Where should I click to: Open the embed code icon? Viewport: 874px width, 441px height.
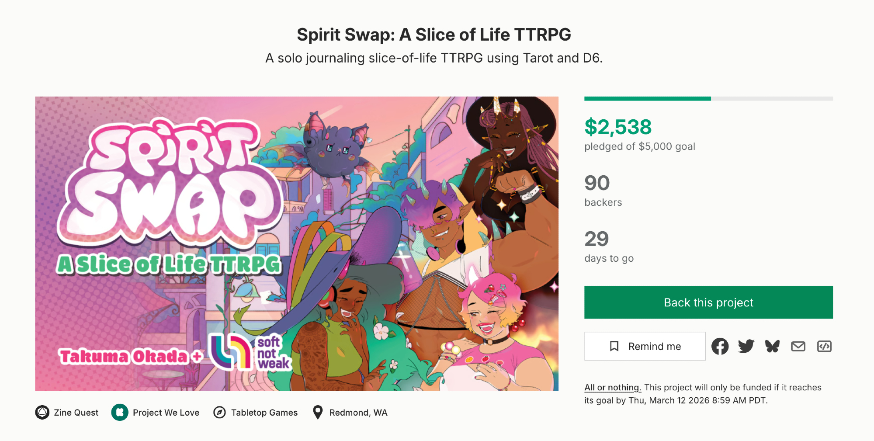pos(824,347)
